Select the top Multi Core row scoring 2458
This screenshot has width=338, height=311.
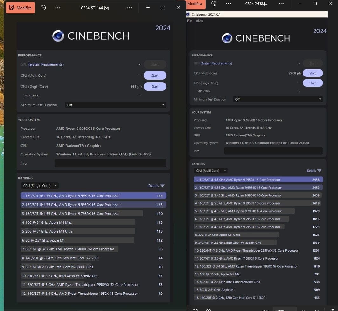(x=258, y=180)
